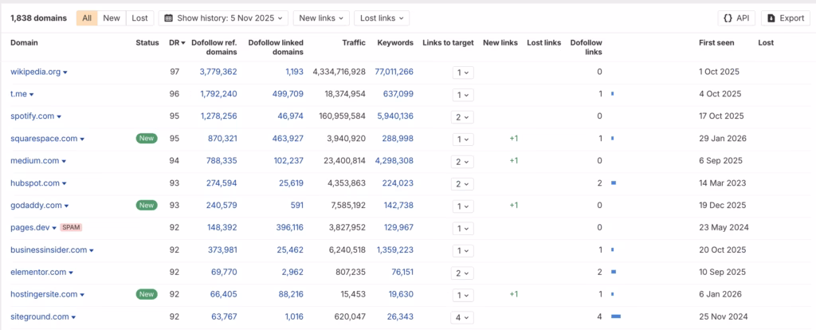Click the Traffic column header
The width and height of the screenshot is (816, 330).
tap(354, 43)
